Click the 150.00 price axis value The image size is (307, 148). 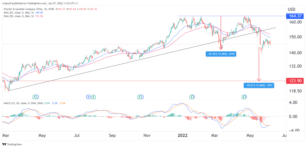[x=295, y=37]
